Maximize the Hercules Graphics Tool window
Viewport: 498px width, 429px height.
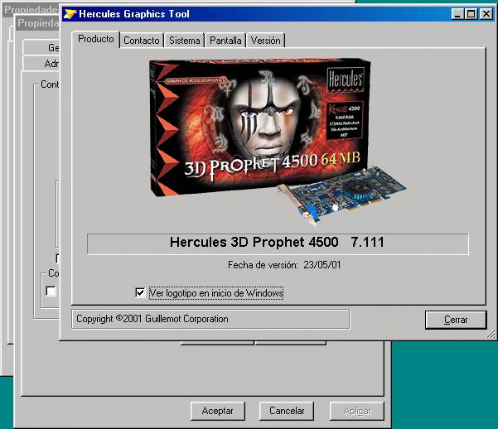(x=471, y=14)
